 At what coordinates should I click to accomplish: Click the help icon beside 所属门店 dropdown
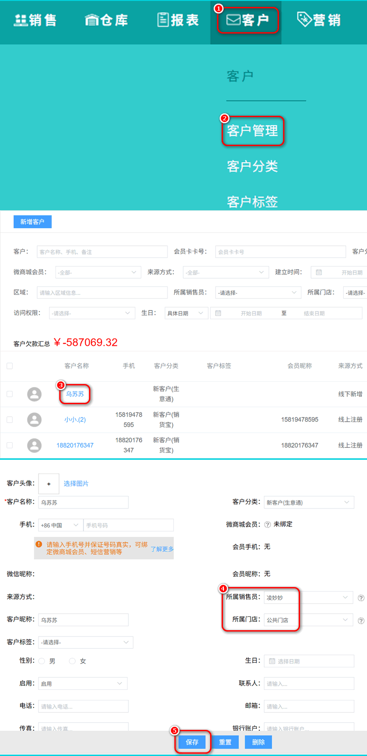pyautogui.click(x=361, y=620)
